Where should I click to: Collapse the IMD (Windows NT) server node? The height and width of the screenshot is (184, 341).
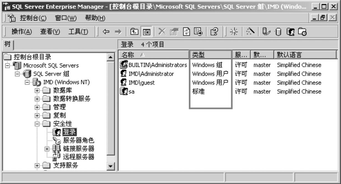tap(27, 82)
